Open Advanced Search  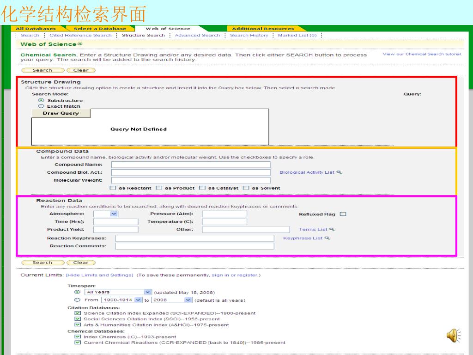(197, 35)
